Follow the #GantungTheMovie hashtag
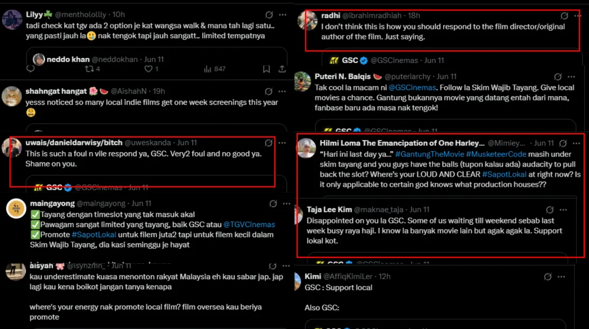The height and width of the screenshot is (329, 589). pos(429,154)
